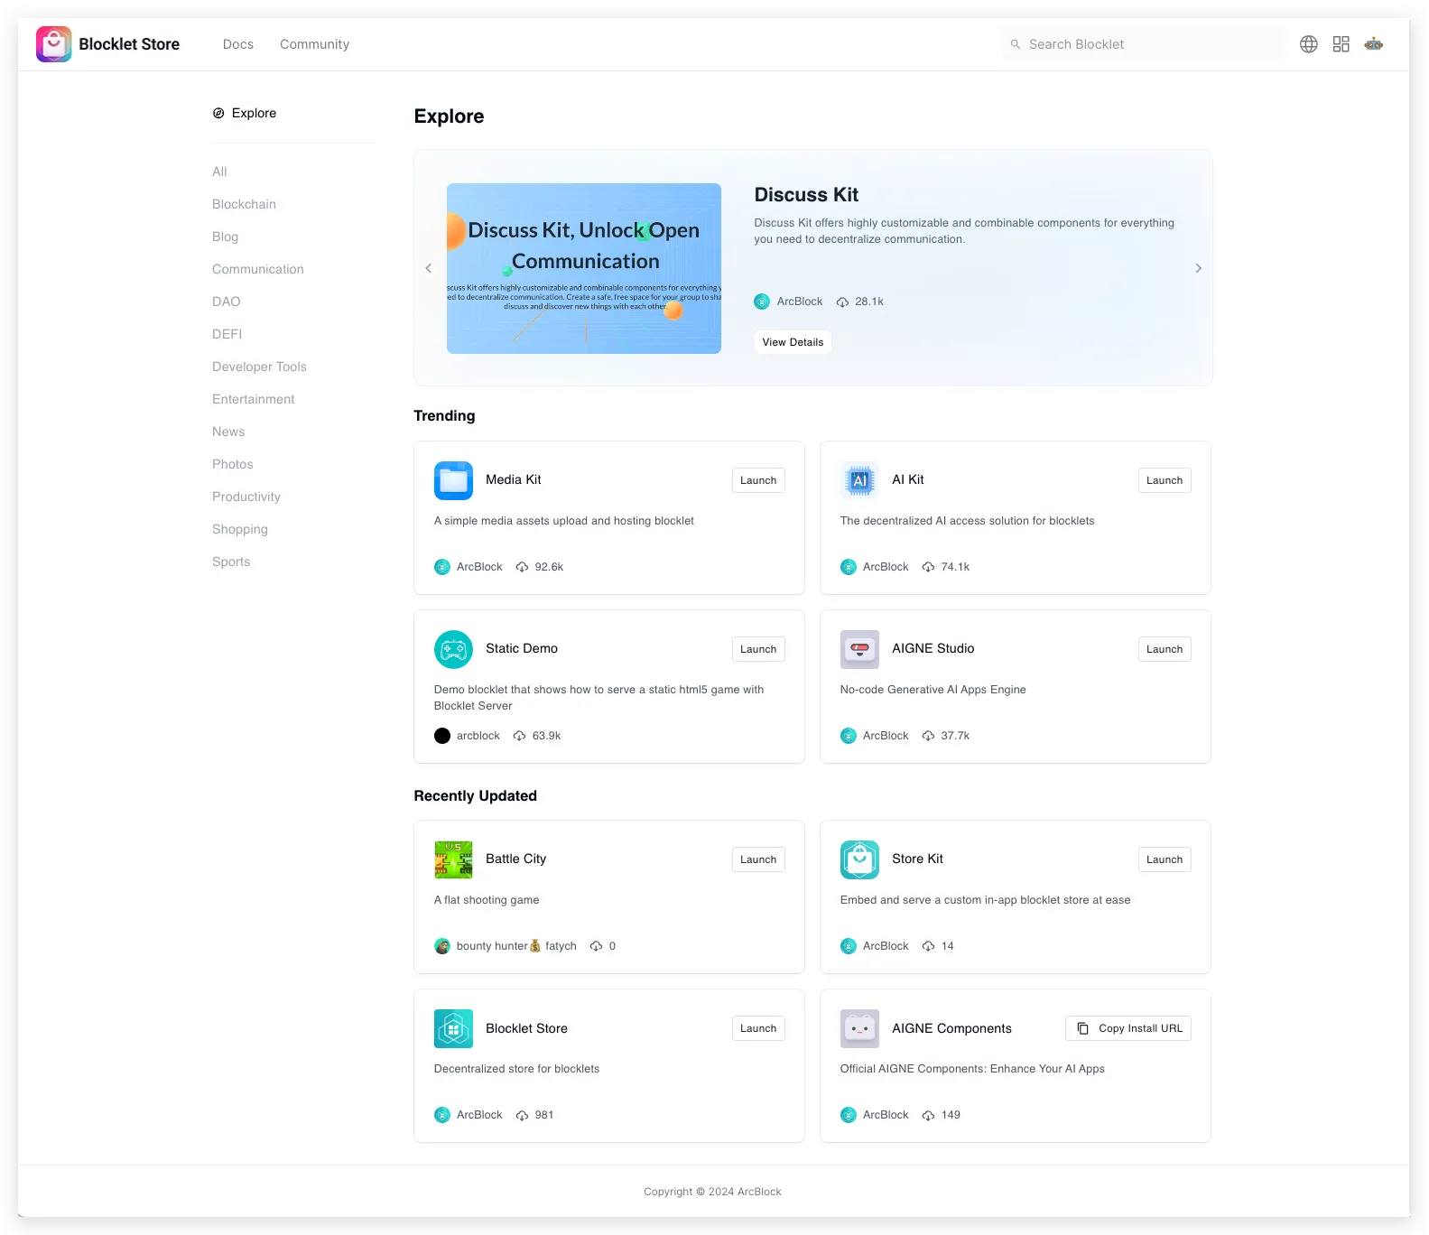Image resolution: width=1429 pixels, height=1235 pixels.
Task: Open the apps grid icon in header
Action: click(1341, 44)
